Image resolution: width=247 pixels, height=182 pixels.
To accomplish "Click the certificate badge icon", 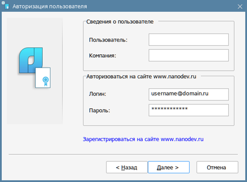I will coord(43,78).
